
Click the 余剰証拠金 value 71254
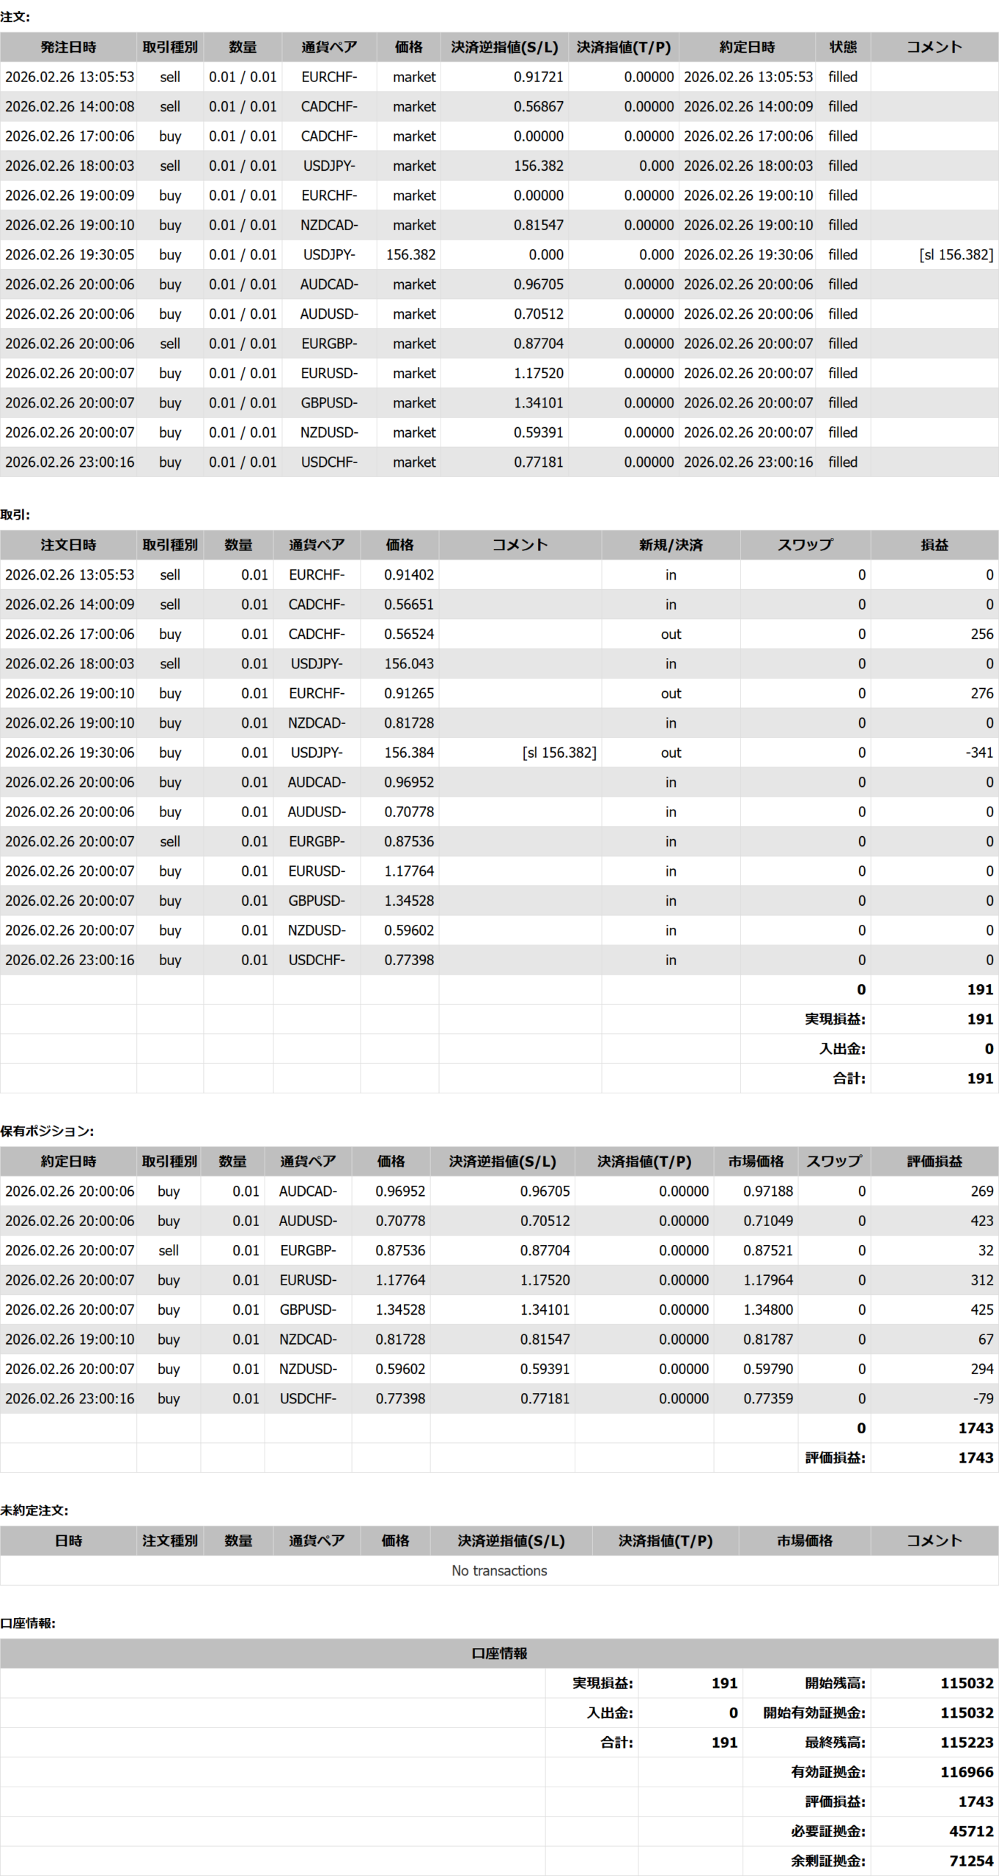point(970,1861)
